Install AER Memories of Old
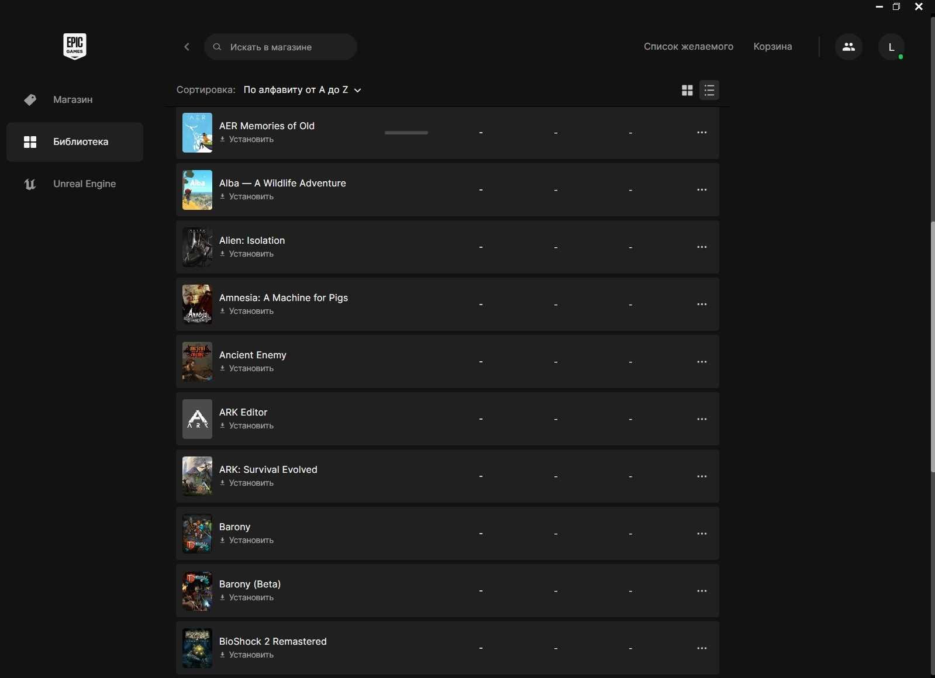The width and height of the screenshot is (935, 678). (247, 140)
